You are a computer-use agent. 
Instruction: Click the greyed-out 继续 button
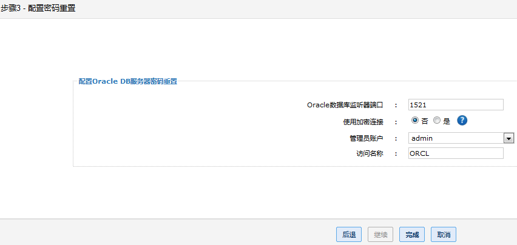coord(380,235)
